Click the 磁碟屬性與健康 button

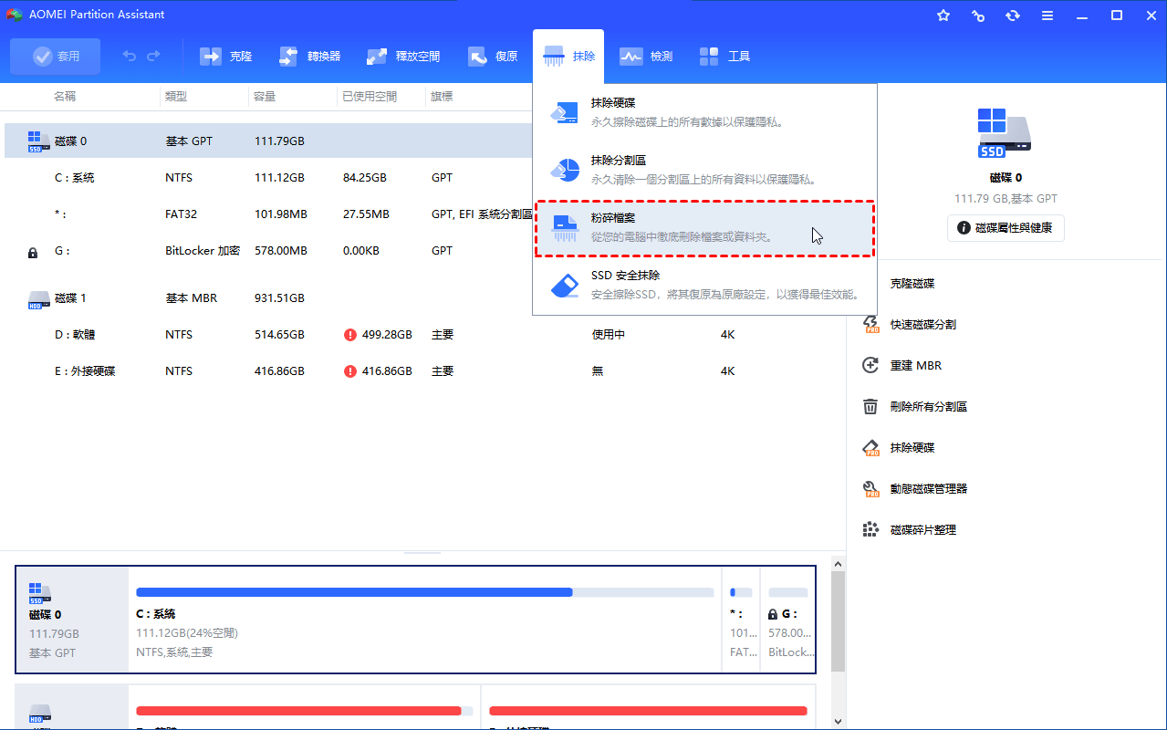click(1005, 228)
